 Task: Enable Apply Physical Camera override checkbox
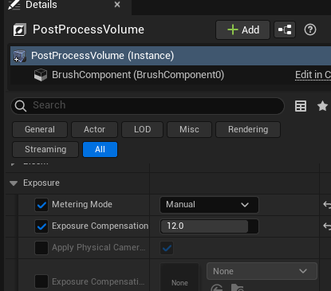tap(41, 248)
